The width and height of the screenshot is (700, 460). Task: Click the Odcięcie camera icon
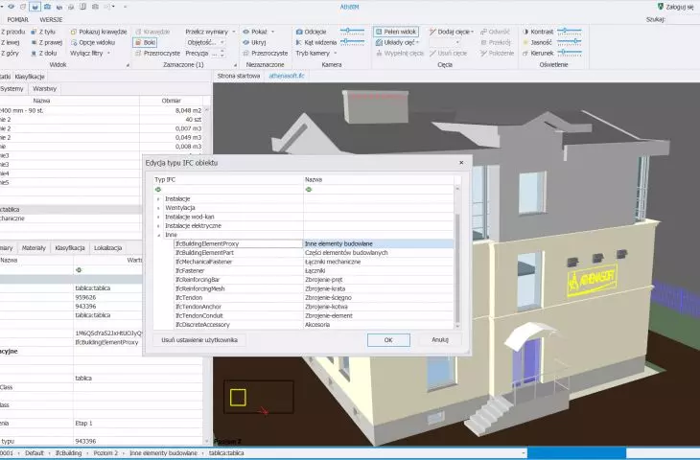tap(299, 32)
